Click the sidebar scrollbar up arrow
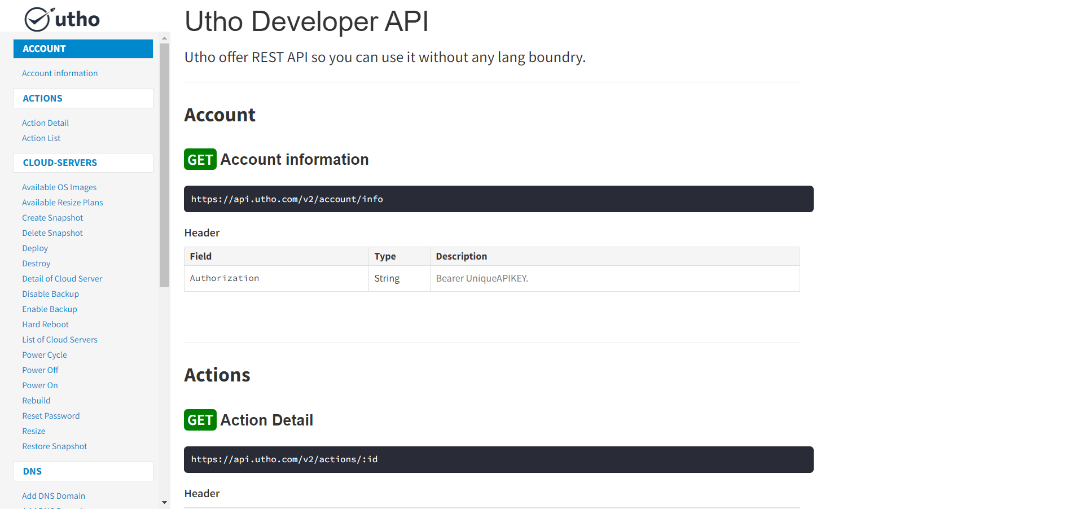Screen dimensions: 1071x509 [x=164, y=38]
